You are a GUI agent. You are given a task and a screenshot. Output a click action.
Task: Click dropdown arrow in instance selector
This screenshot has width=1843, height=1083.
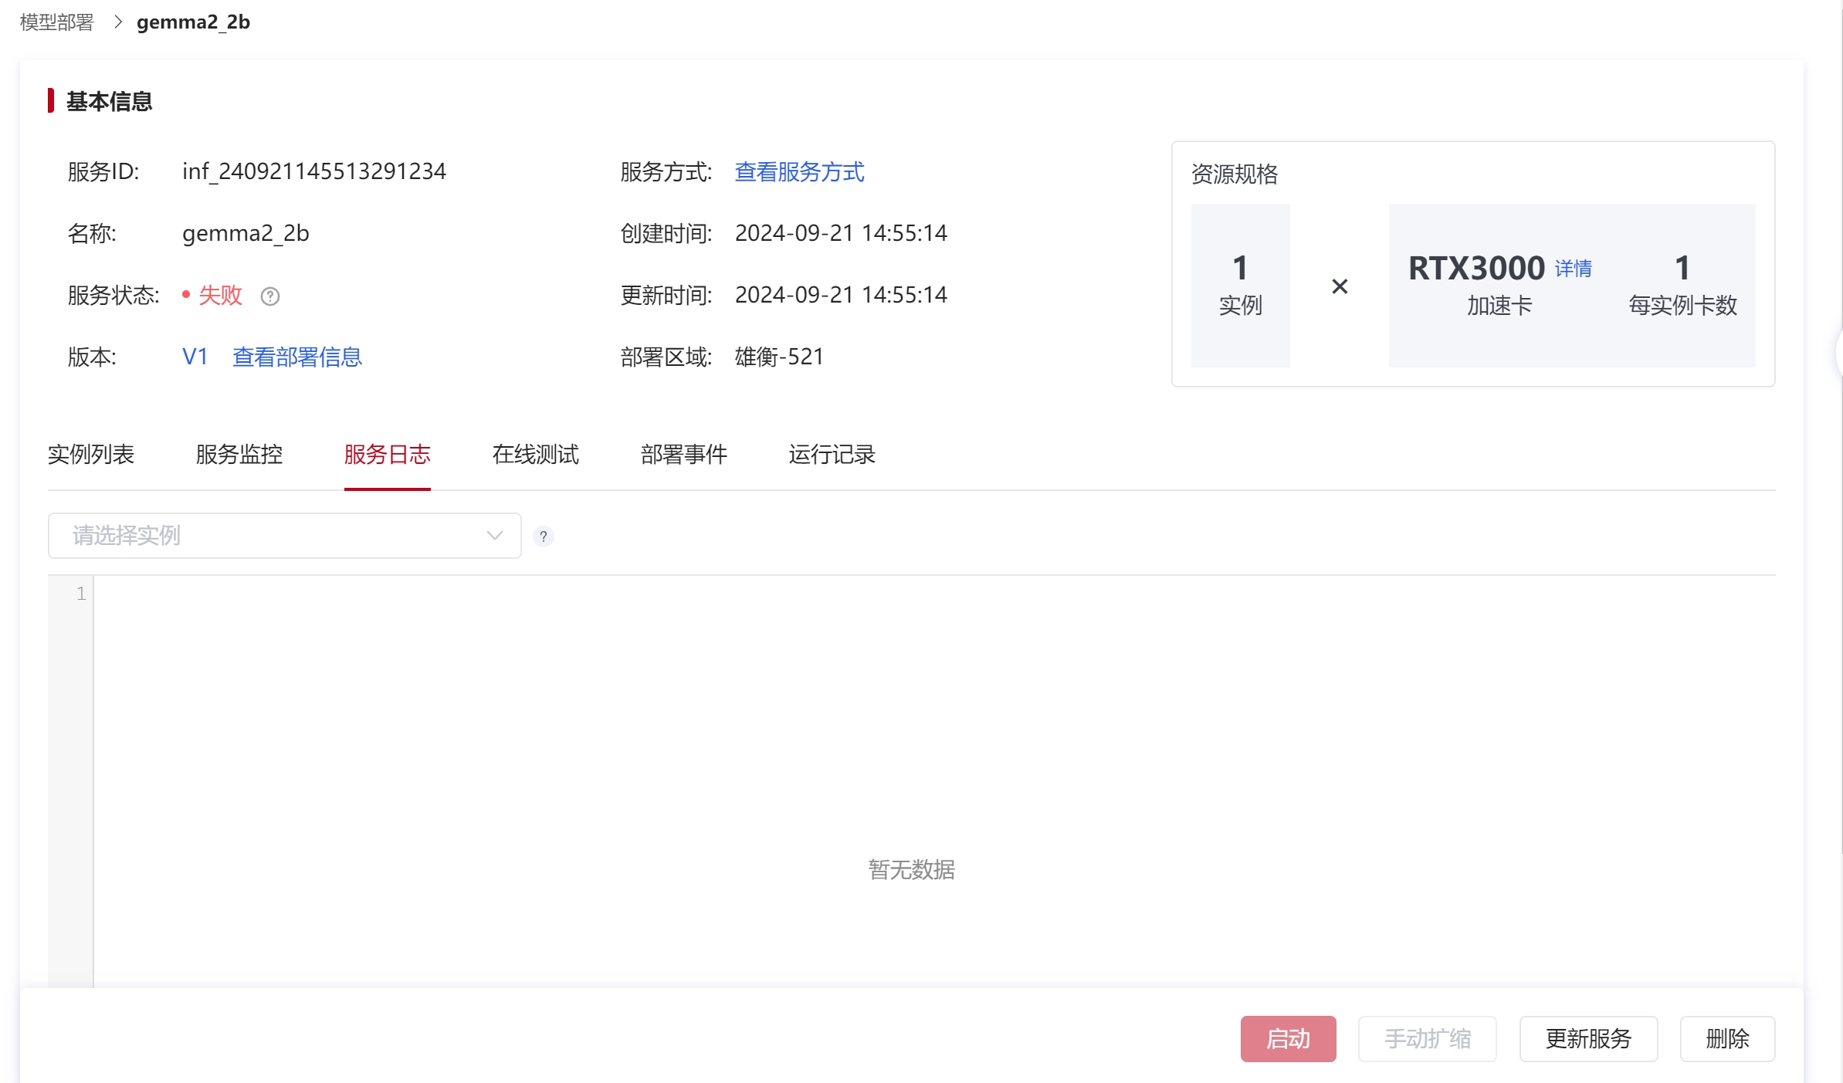[494, 536]
